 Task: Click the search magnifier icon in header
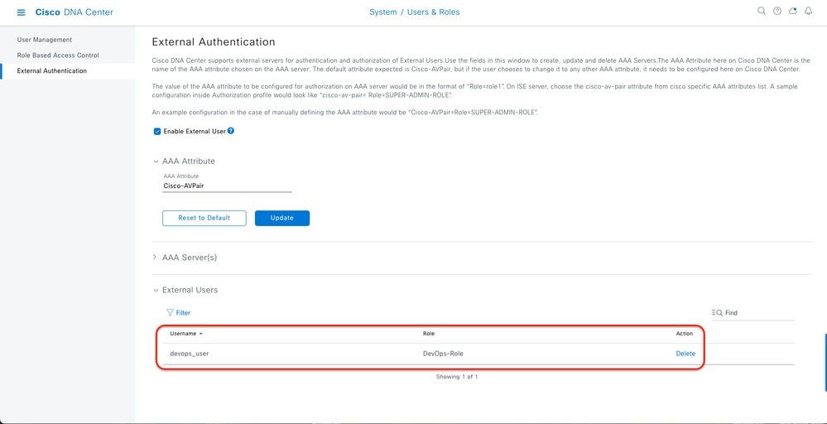[761, 11]
